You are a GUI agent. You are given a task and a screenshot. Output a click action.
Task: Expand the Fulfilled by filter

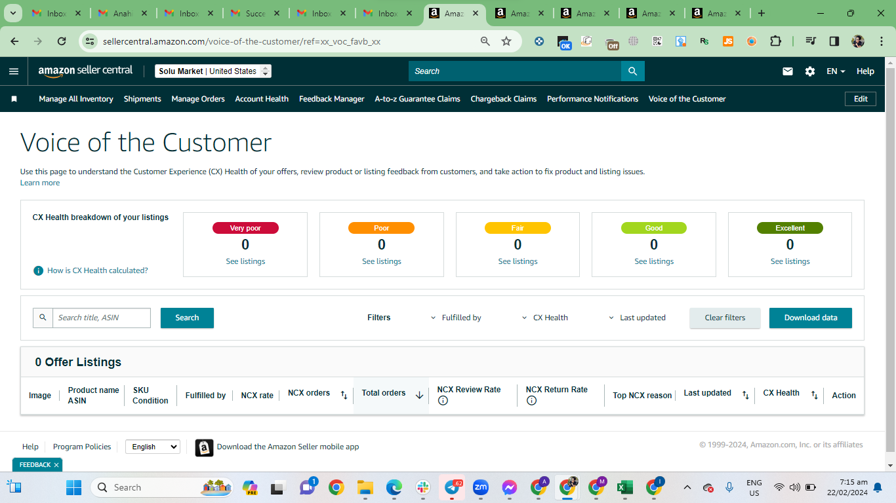point(455,318)
